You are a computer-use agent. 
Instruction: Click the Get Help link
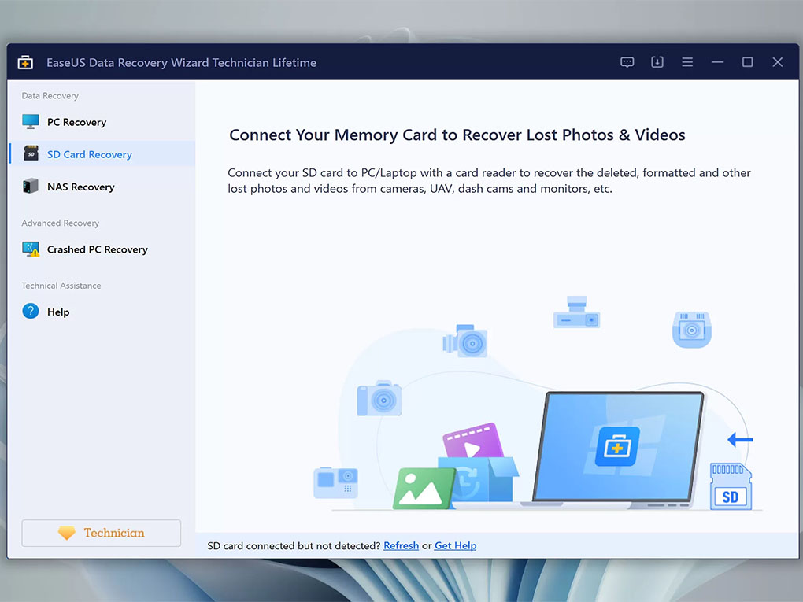(455, 545)
